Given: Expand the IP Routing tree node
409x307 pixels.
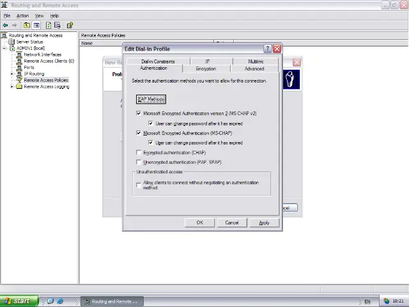Looking at the screenshot, I should pos(12,74).
